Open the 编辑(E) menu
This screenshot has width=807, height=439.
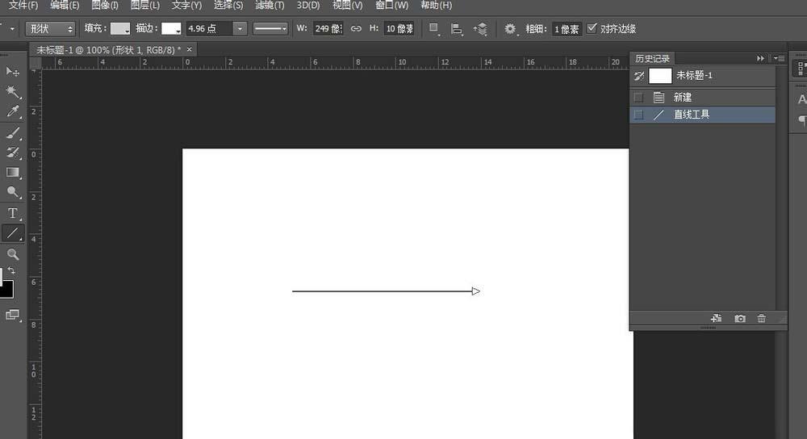[x=65, y=5]
